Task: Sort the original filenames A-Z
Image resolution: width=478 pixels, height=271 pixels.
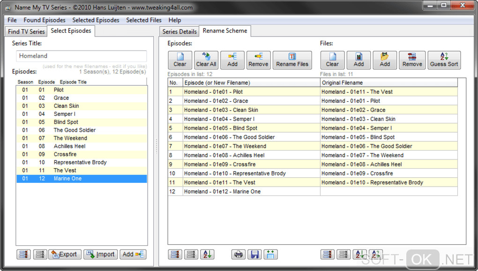Action: [360, 254]
